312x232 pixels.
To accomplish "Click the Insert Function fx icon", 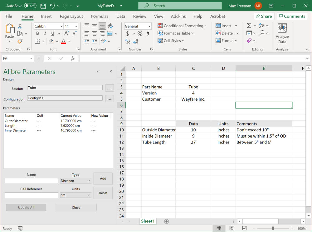I will tap(73, 58).
